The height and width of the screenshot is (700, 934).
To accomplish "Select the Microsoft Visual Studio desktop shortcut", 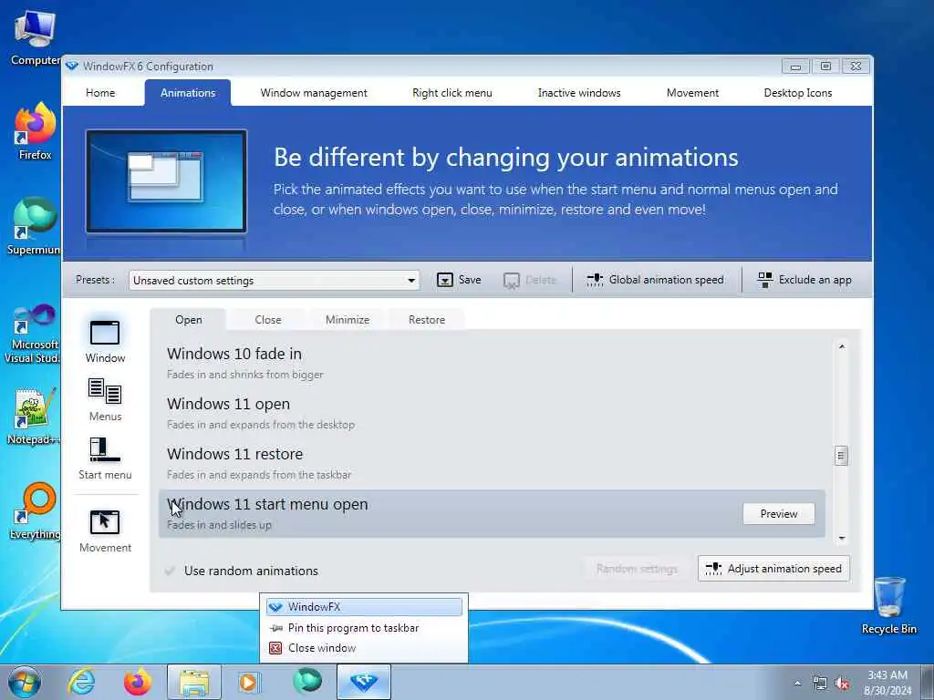I will 34,334.
